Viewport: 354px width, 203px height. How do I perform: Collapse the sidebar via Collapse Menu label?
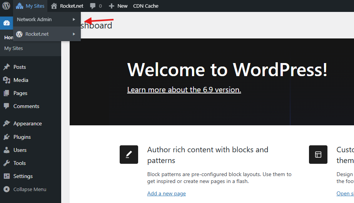[30, 190]
